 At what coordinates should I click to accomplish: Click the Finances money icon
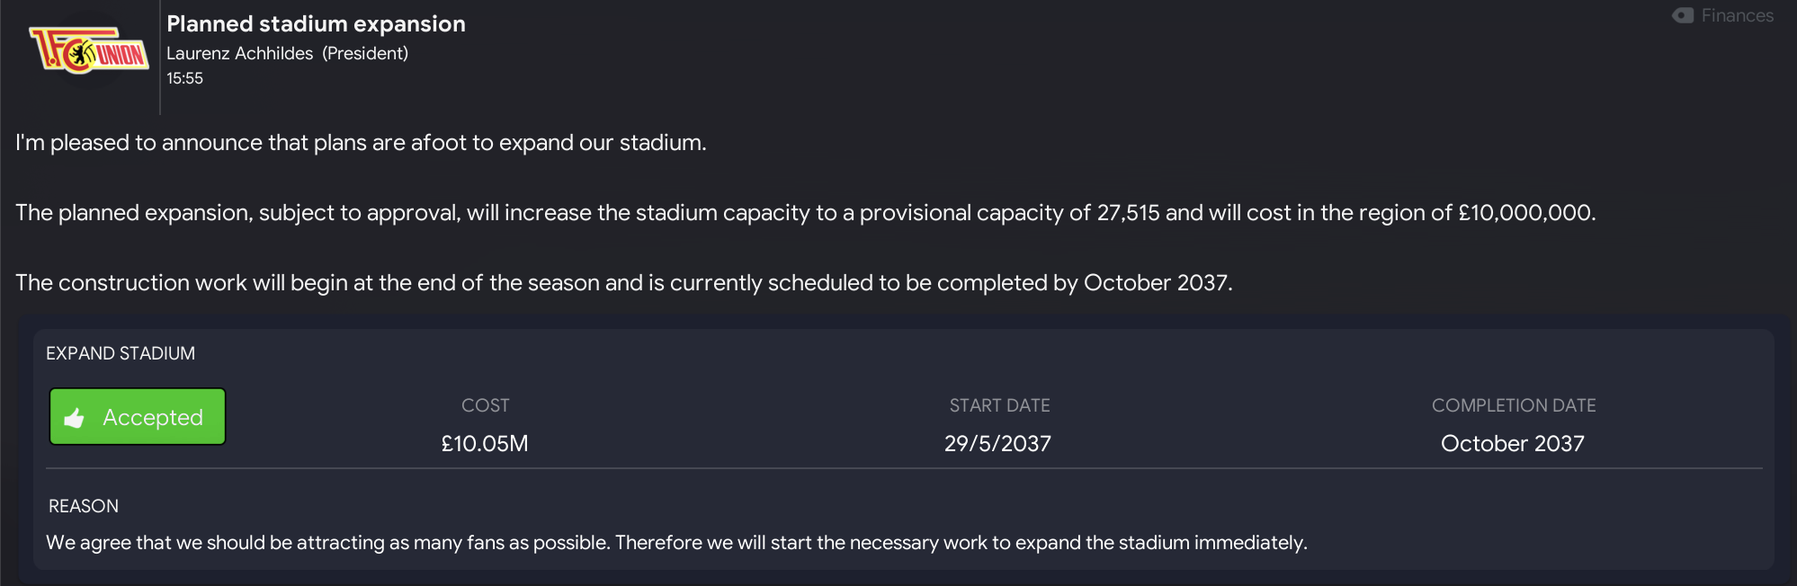pyautogui.click(x=1683, y=16)
